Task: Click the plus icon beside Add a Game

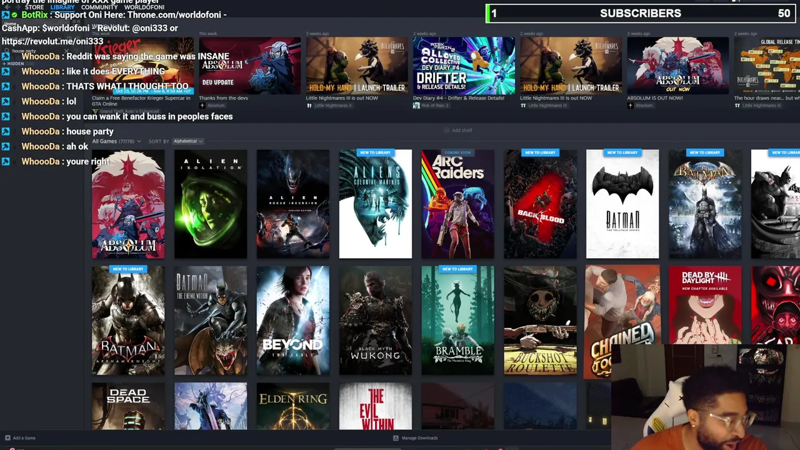Action: (7, 438)
